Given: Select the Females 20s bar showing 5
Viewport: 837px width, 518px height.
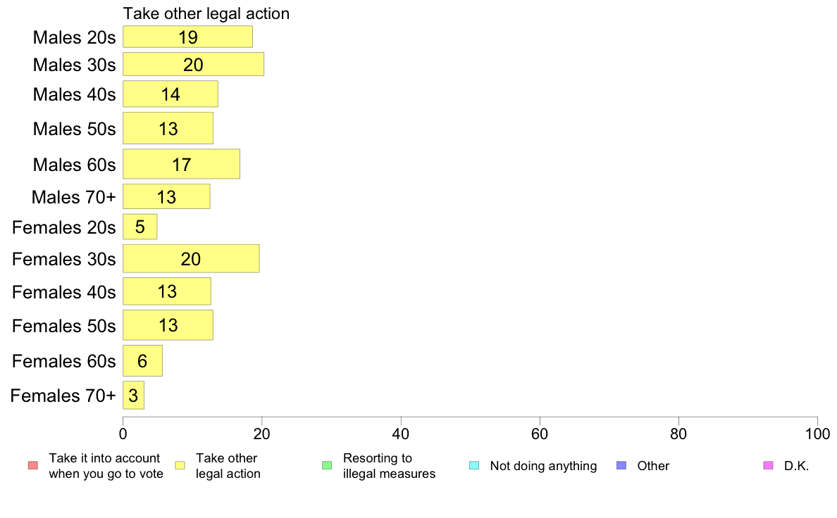Looking at the screenshot, I should point(140,227).
